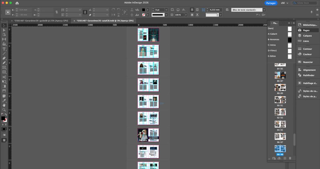This screenshot has width=320, height=169.
Task: Select the Hand tool
Action: [4, 105]
